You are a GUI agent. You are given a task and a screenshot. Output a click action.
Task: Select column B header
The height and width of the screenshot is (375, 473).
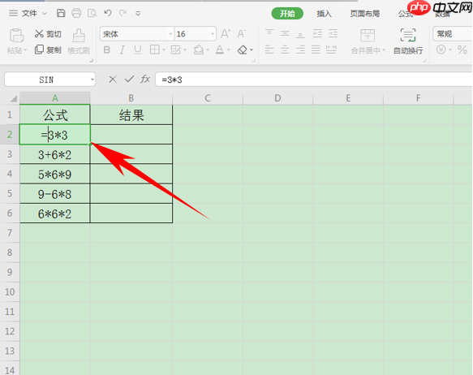[131, 98]
